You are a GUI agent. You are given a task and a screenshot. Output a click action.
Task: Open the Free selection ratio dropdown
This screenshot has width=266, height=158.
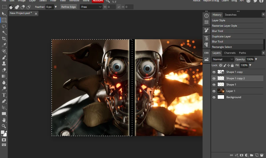coord(91,7)
